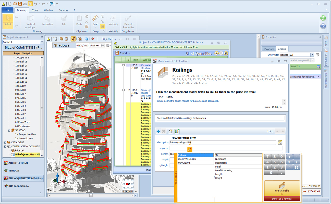
Task: Click the Snap tool in the ribbon
Action: click(x=95, y=20)
